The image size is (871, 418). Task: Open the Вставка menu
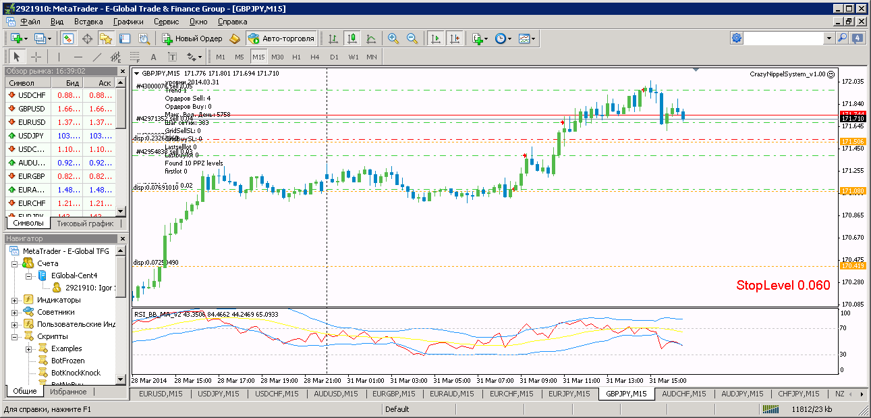pyautogui.click(x=88, y=21)
